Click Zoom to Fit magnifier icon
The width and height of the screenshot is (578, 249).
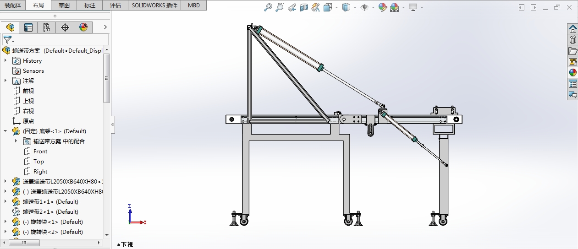[268, 7]
